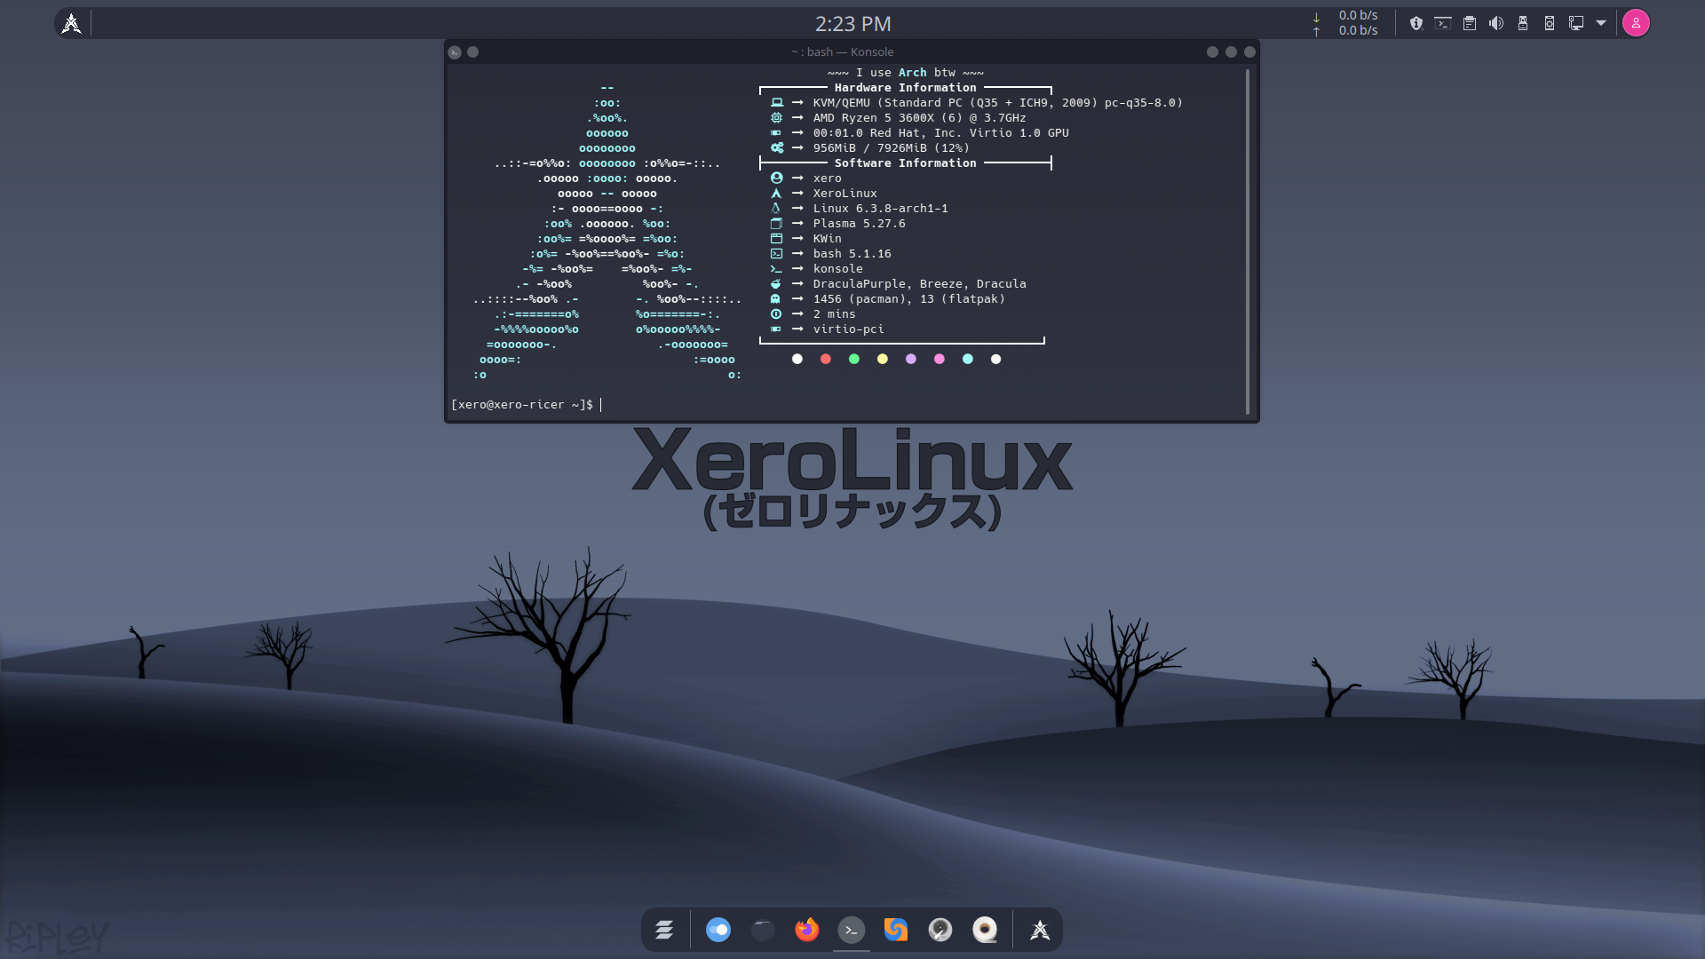Click the red color dot in the terminal
This screenshot has width=1705, height=959.
point(826,360)
